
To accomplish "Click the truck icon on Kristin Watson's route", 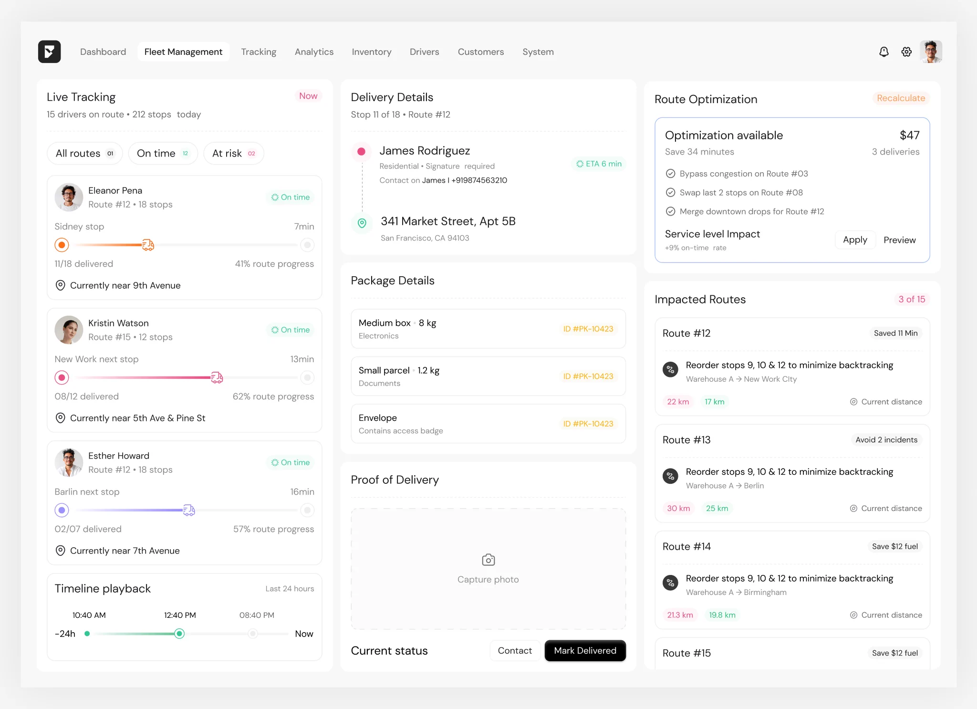I will [x=217, y=377].
